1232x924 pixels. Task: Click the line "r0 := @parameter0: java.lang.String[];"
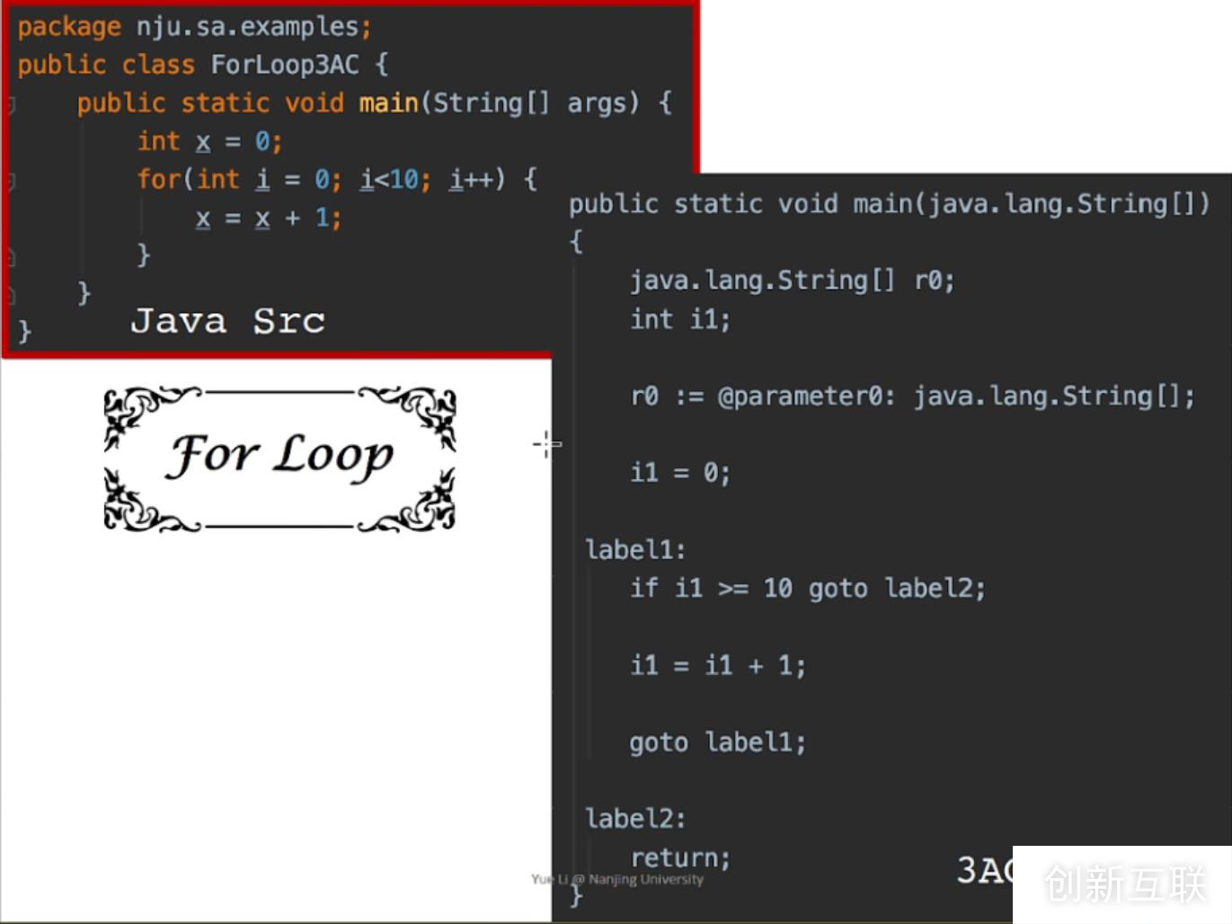[912, 396]
